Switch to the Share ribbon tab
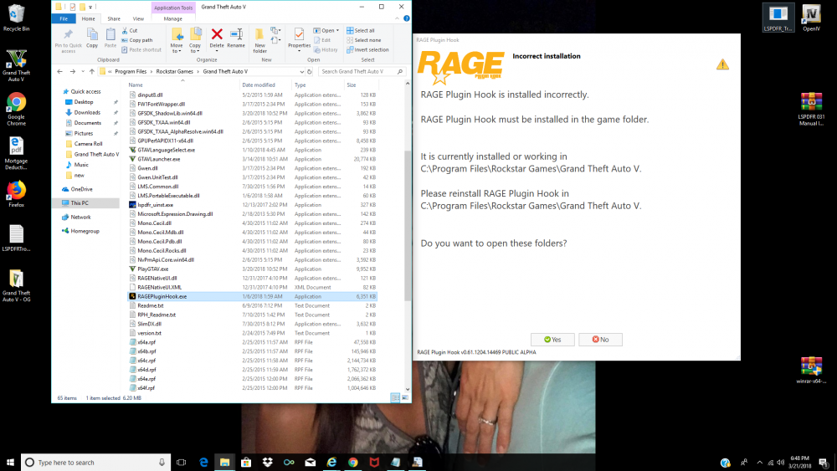 click(x=114, y=18)
